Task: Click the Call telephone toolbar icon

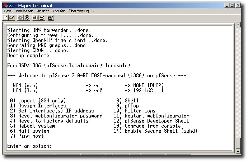Action: pyautogui.click(x=20, y=18)
